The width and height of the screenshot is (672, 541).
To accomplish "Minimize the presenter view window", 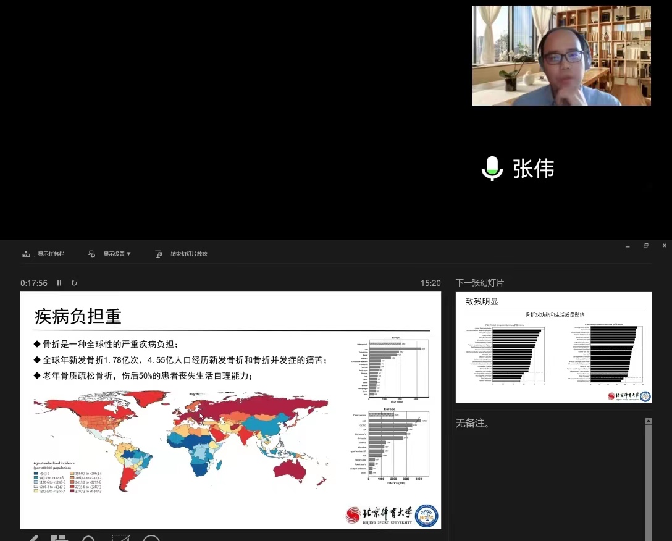I will tap(627, 246).
